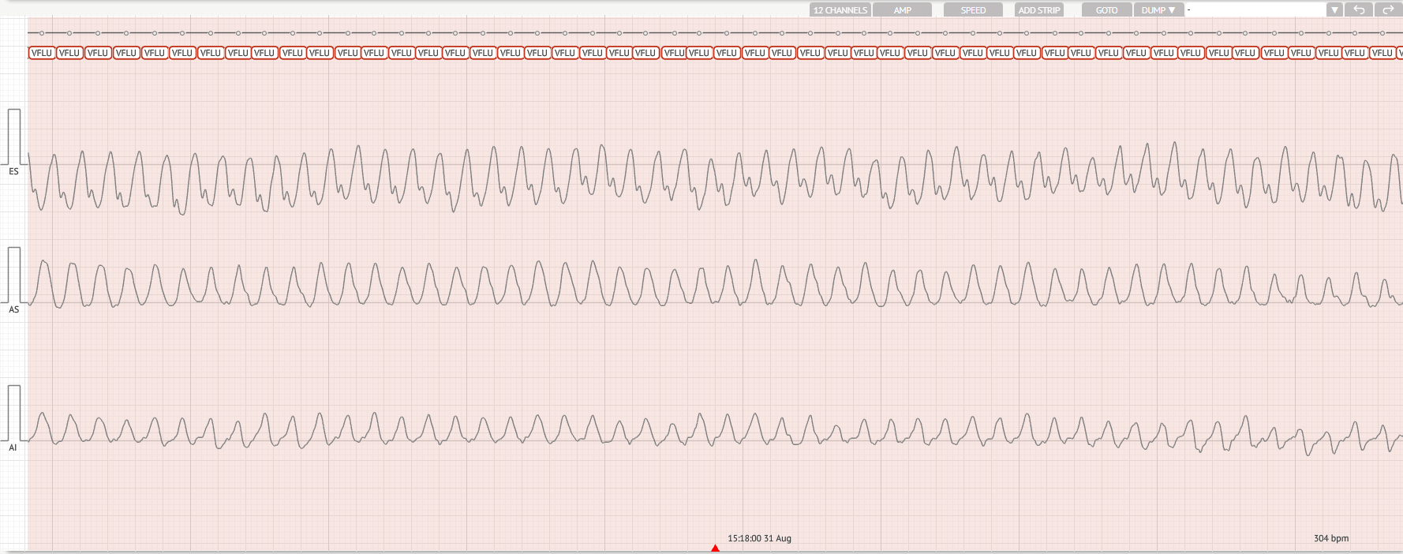Image resolution: width=1403 pixels, height=554 pixels.
Task: Open the GOTO option
Action: [1106, 10]
